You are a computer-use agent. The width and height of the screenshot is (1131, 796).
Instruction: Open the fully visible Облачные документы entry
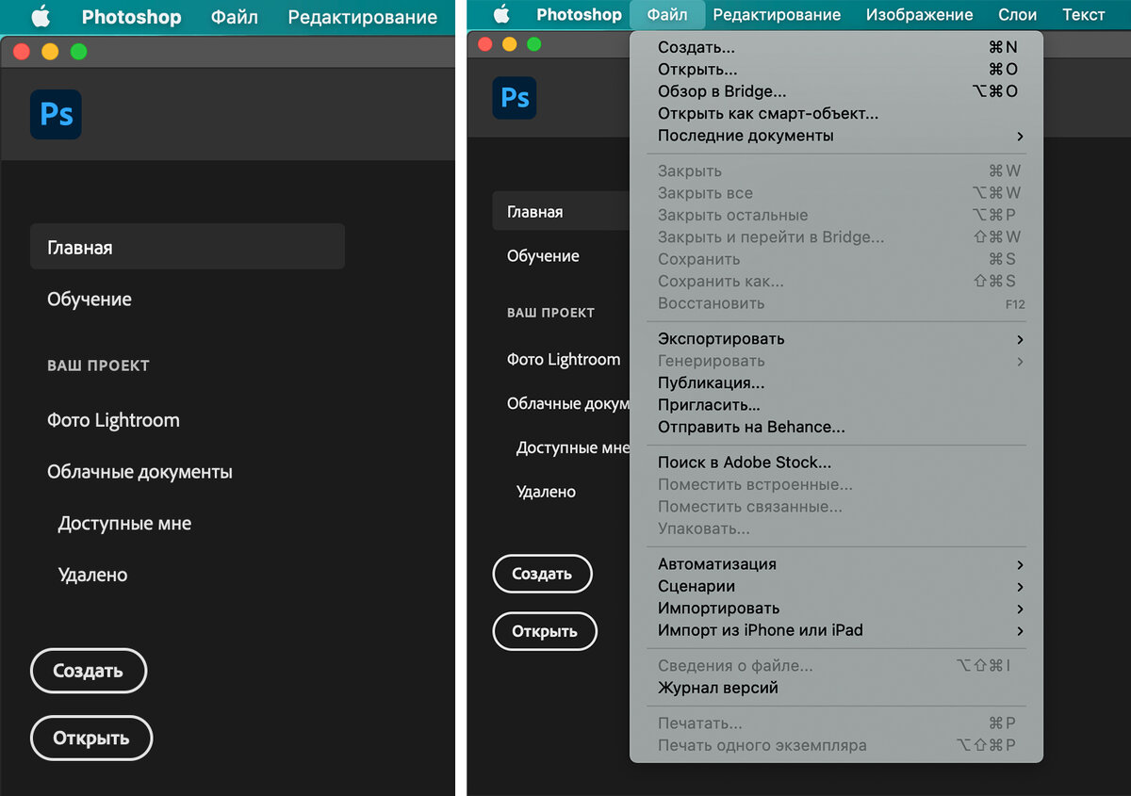point(139,472)
